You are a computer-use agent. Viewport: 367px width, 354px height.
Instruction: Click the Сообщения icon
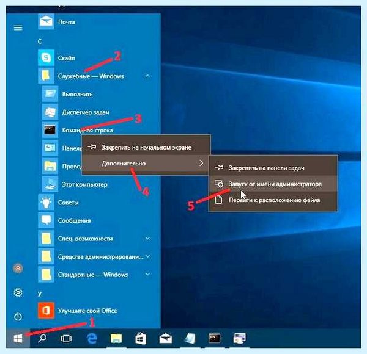[46, 220]
